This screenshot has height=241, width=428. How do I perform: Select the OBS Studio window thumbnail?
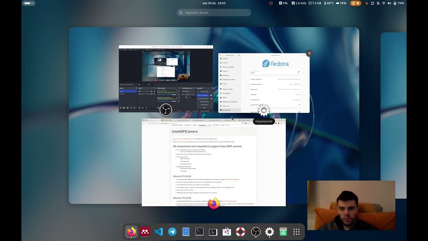tap(166, 79)
